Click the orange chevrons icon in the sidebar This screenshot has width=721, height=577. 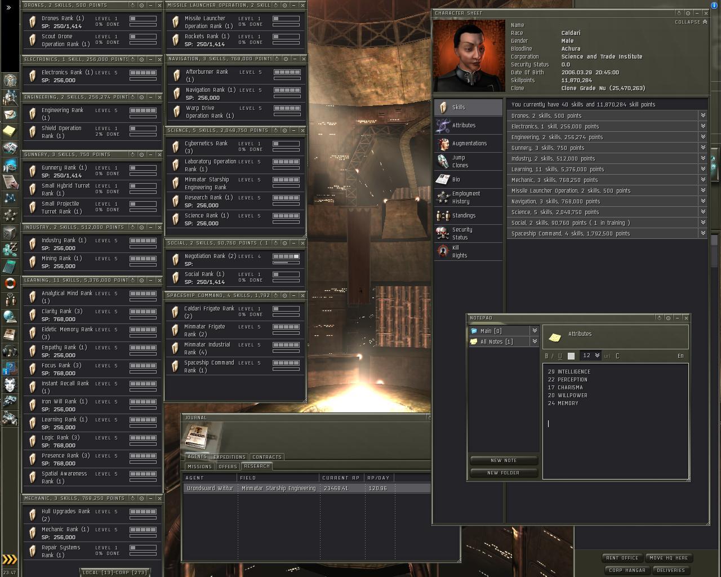click(x=10, y=559)
